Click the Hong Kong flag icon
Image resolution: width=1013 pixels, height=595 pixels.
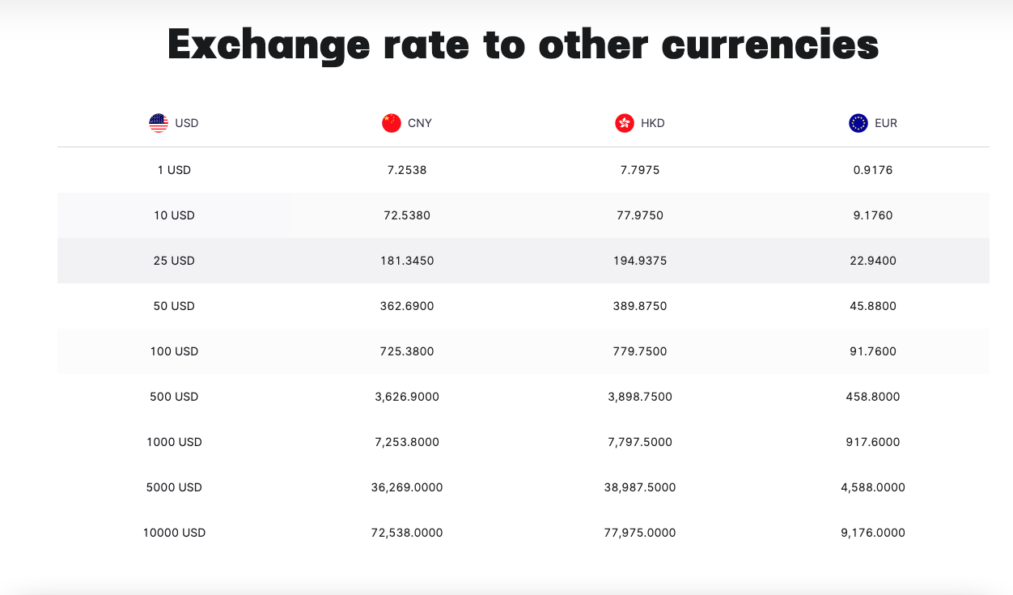(625, 123)
